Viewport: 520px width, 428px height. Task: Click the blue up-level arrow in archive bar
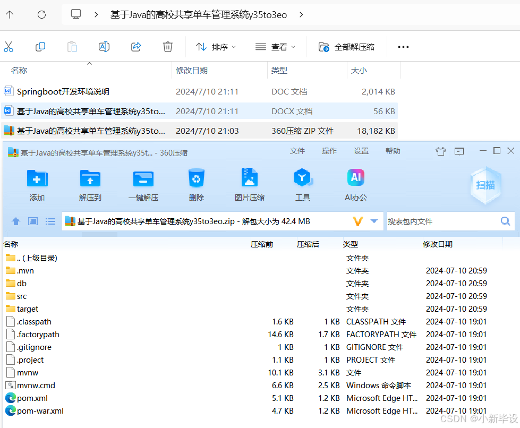point(15,221)
